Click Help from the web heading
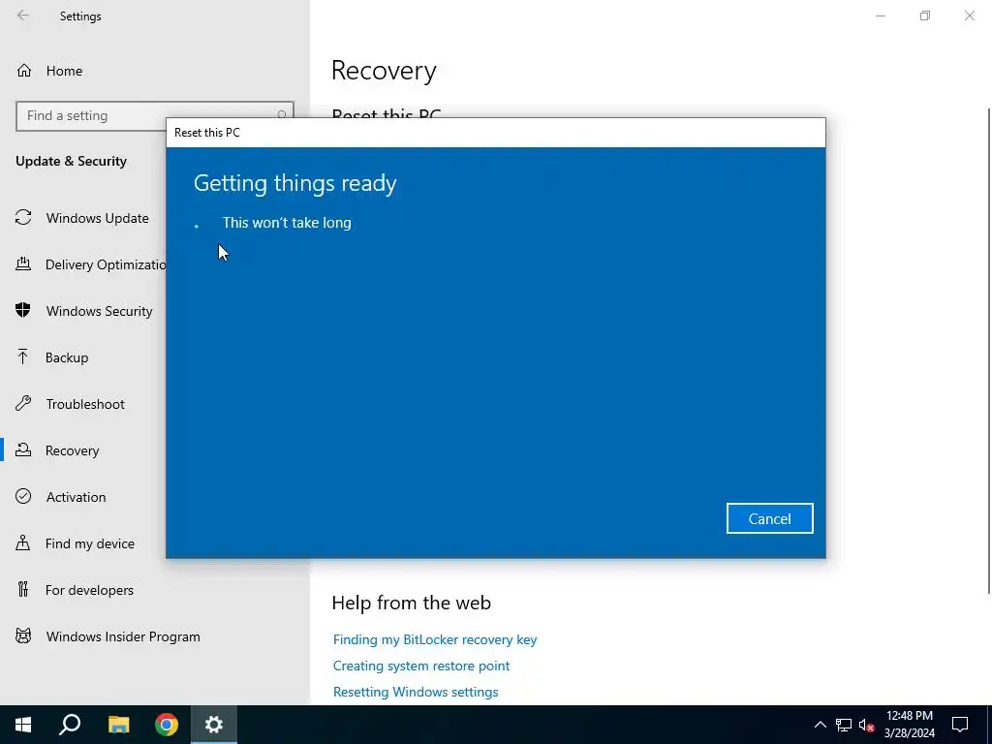Image resolution: width=992 pixels, height=744 pixels. click(411, 603)
